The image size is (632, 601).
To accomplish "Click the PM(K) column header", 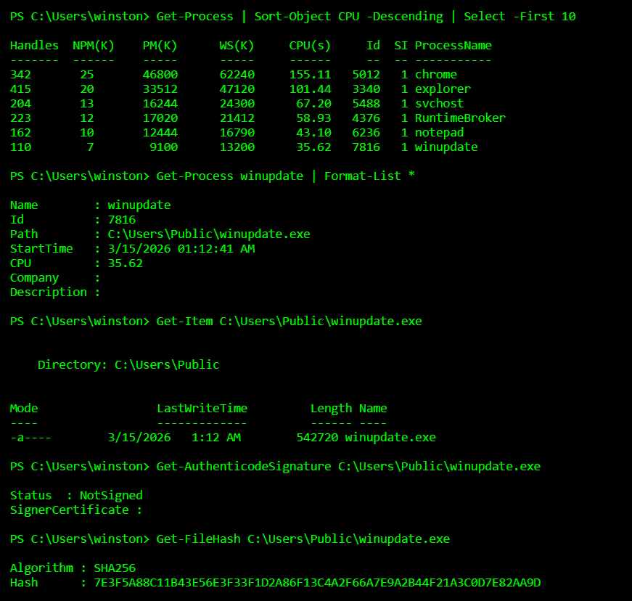I will (x=160, y=46).
